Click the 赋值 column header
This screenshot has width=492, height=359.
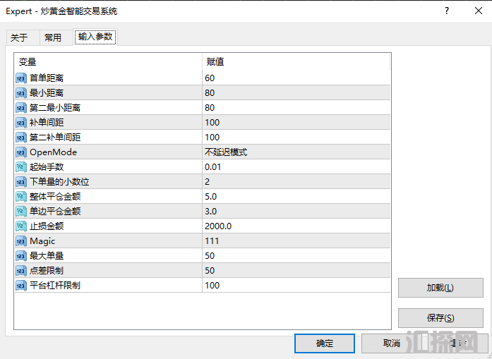(x=296, y=62)
